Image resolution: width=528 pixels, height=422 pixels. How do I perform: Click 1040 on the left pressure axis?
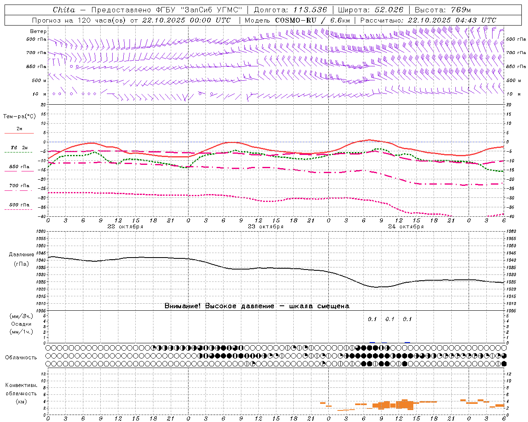[42, 260]
